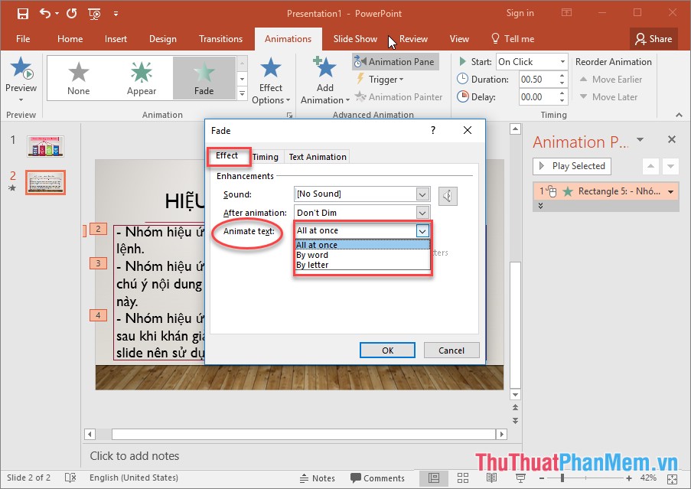Click Play Selected in Animation Pane
The width and height of the screenshot is (691, 489).
tap(571, 166)
